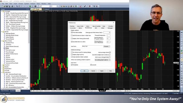Toggle Auto-save Templates checkbox
The image size is (183, 103).
click(x=72, y=65)
